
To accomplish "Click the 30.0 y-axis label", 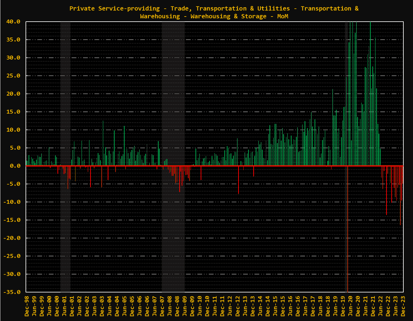I will pyautogui.click(x=13, y=58).
